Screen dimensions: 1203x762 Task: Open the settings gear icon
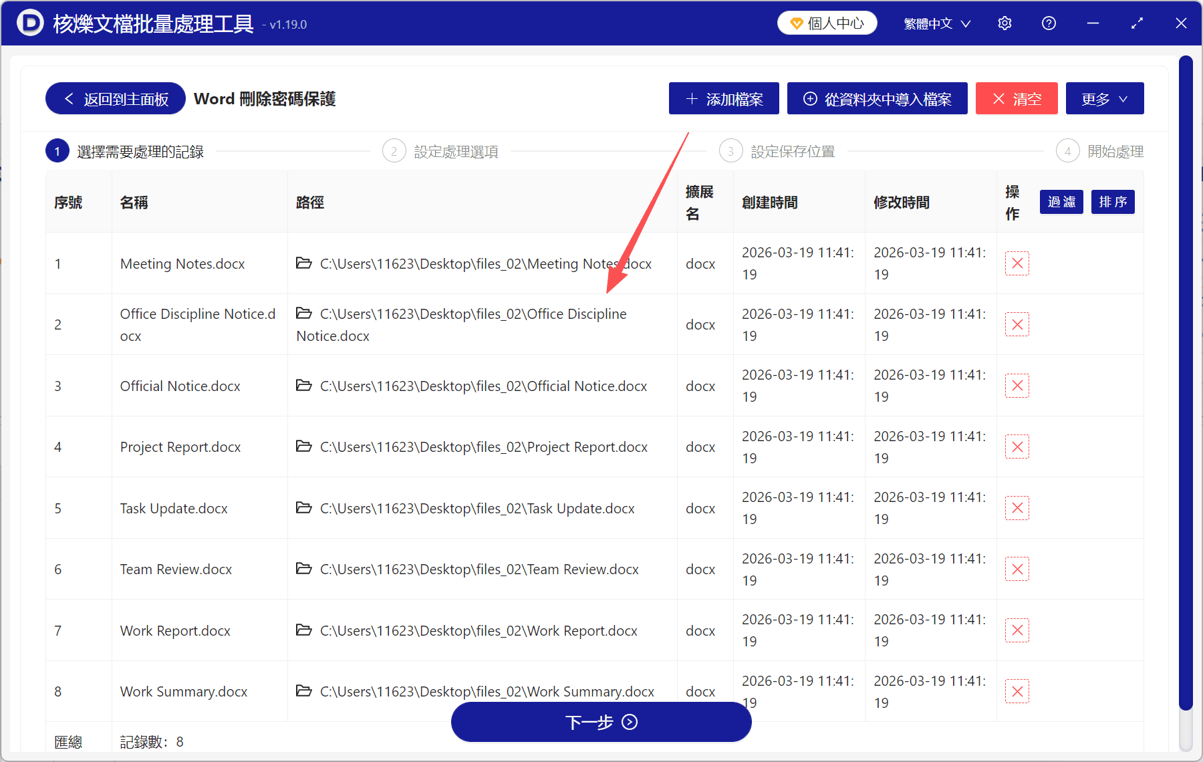click(x=1005, y=23)
